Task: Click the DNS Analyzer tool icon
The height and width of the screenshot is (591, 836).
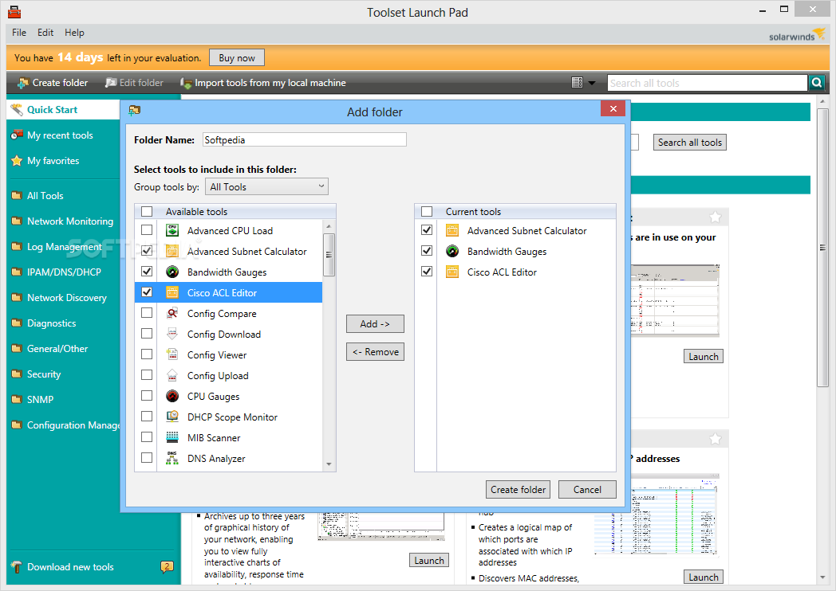Action: click(x=172, y=459)
